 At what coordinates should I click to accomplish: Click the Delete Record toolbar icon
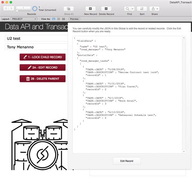click(106, 9)
